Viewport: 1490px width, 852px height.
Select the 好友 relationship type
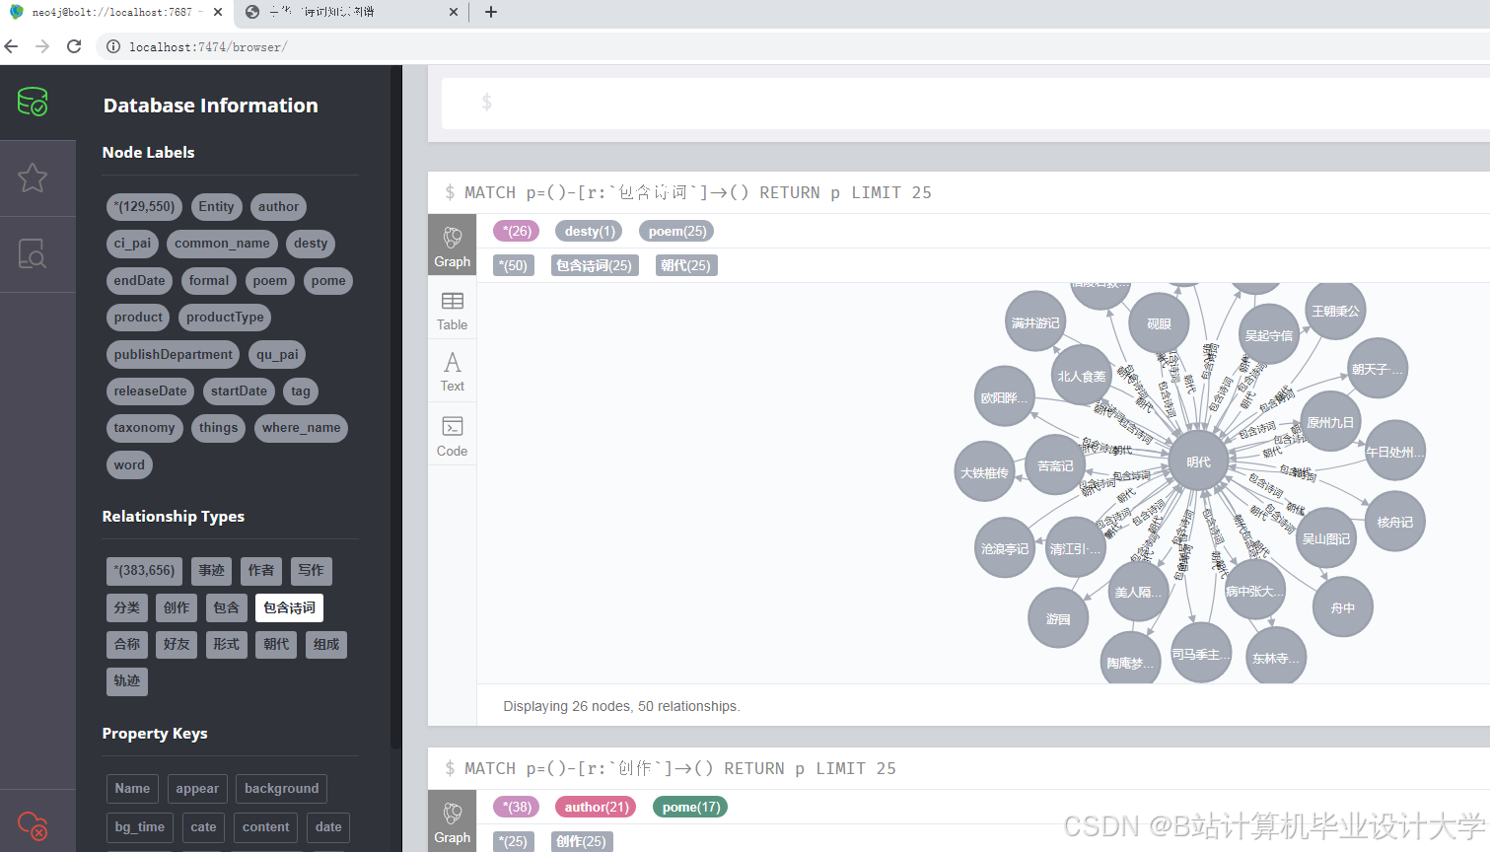coord(177,645)
